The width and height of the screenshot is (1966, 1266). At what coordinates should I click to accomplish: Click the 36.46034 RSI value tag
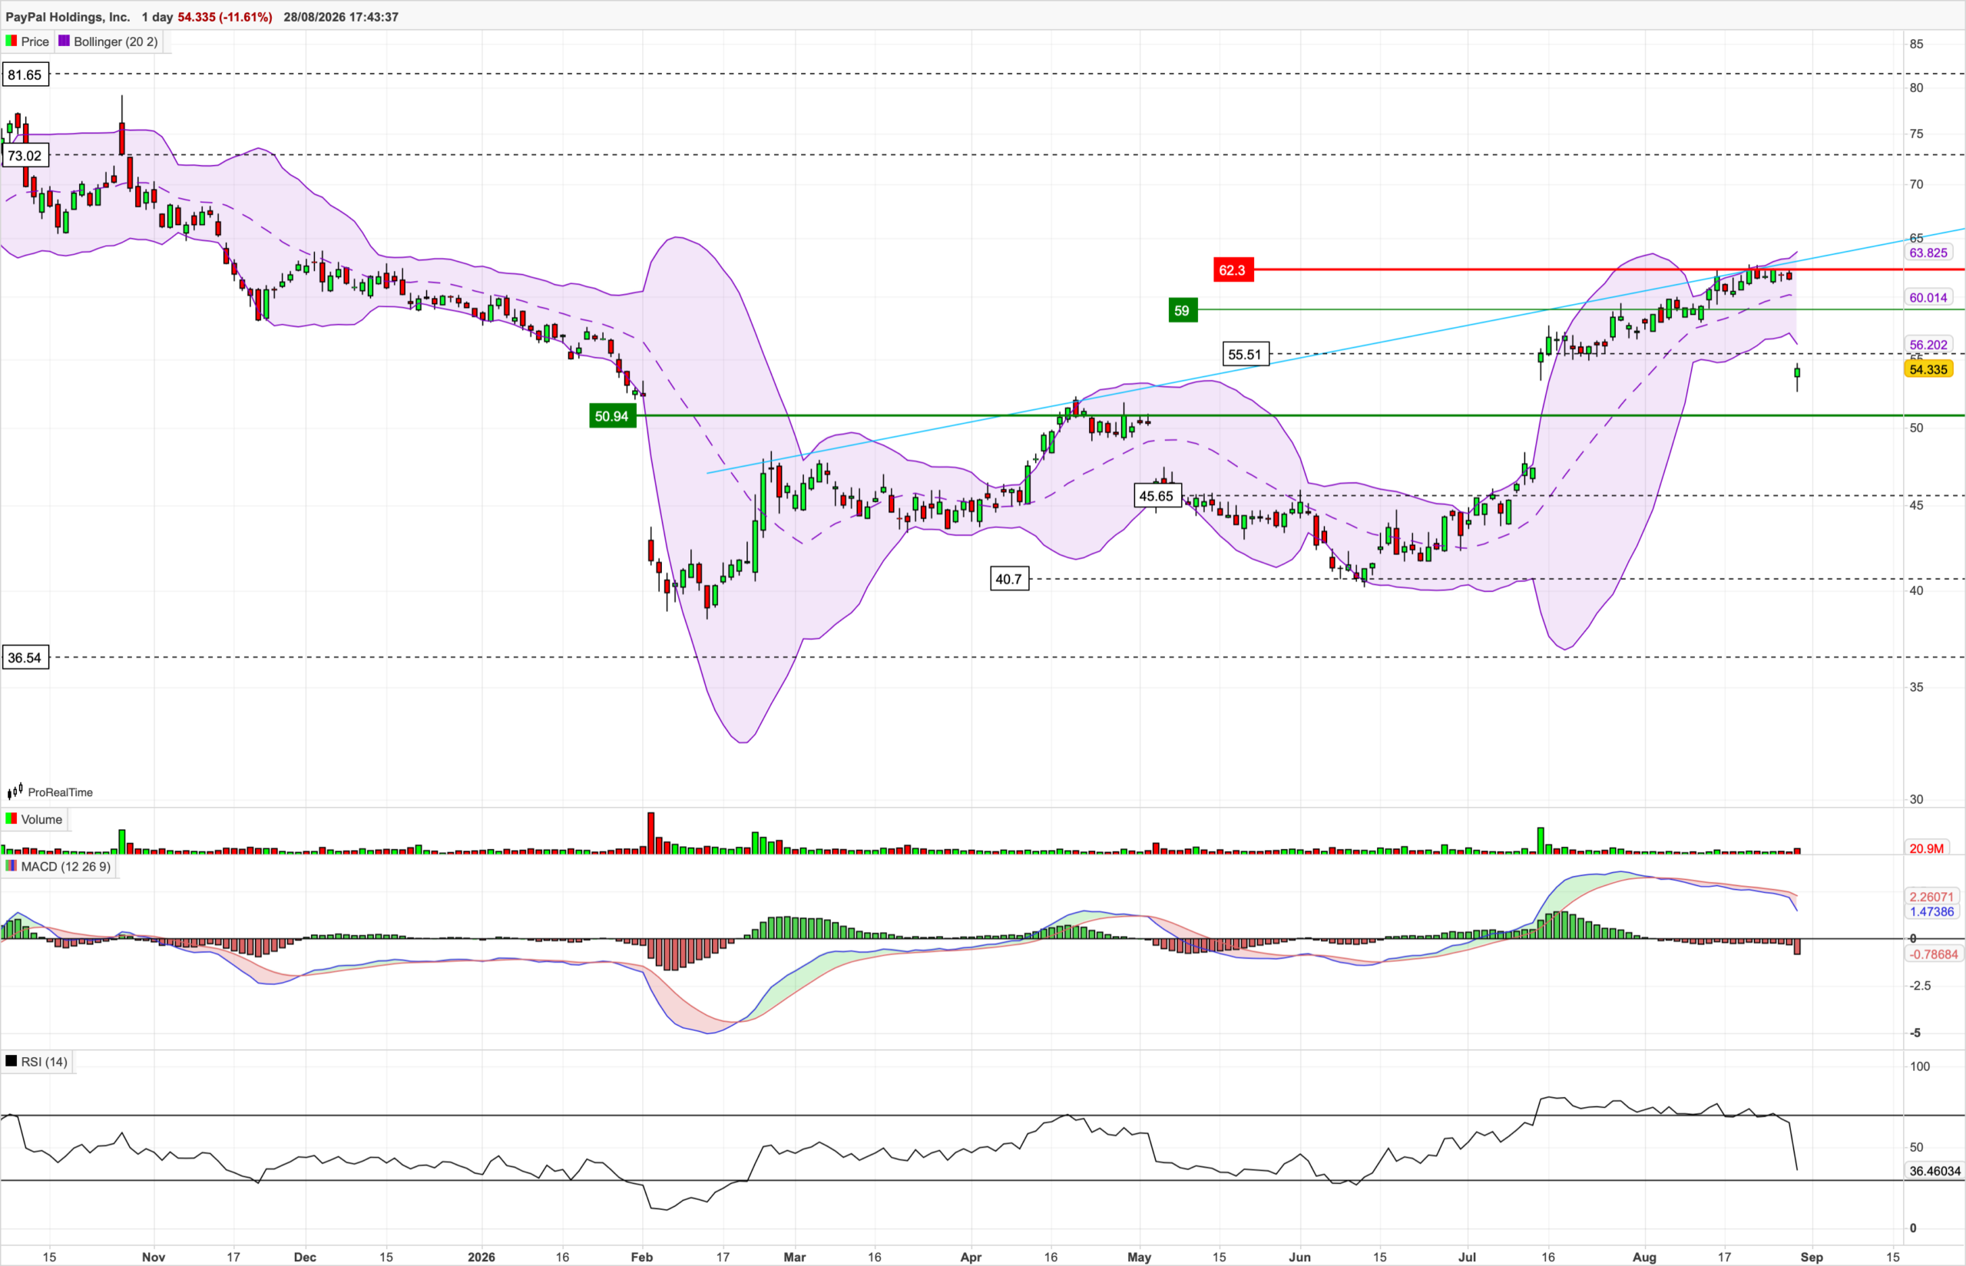1935,1171
